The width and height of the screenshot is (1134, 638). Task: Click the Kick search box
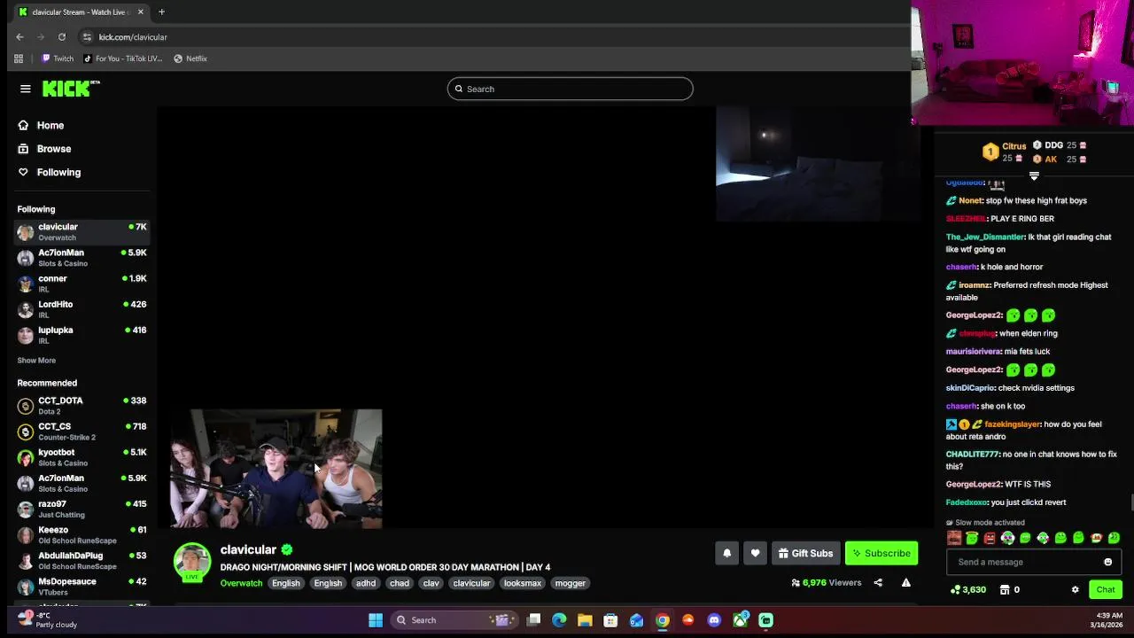tap(570, 89)
